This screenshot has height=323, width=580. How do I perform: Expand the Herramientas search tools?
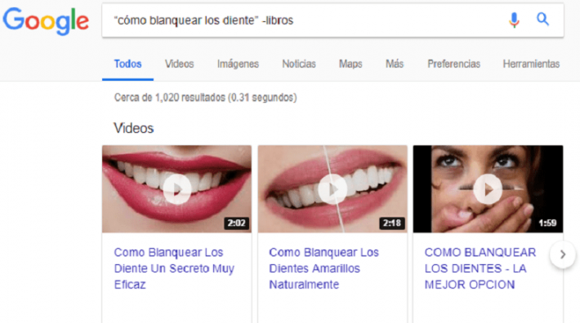[x=531, y=64]
